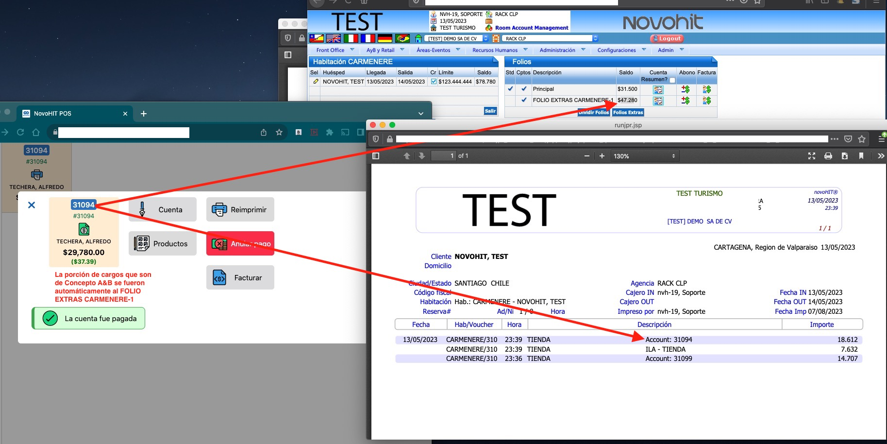Toggle PDF viewer sidebar icon

tap(376, 156)
